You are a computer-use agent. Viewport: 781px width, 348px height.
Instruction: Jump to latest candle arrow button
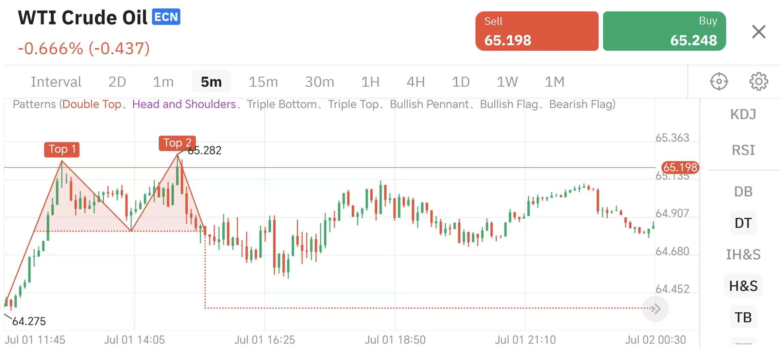click(x=656, y=309)
